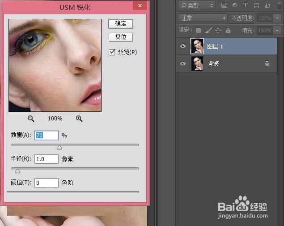Image resolution: width=284 pixels, height=226 pixels.
Task: Select the adjustment layer filter icon
Action: 235,5
